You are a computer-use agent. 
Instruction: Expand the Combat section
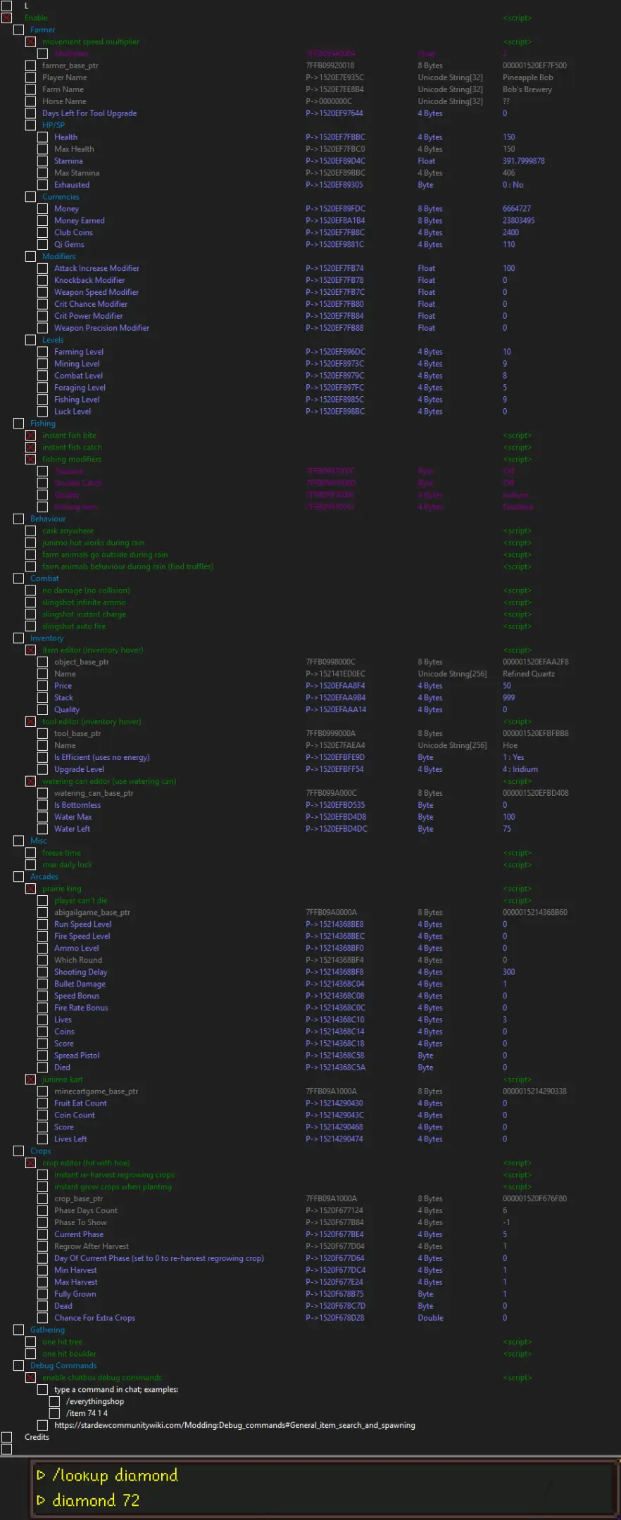pos(44,578)
